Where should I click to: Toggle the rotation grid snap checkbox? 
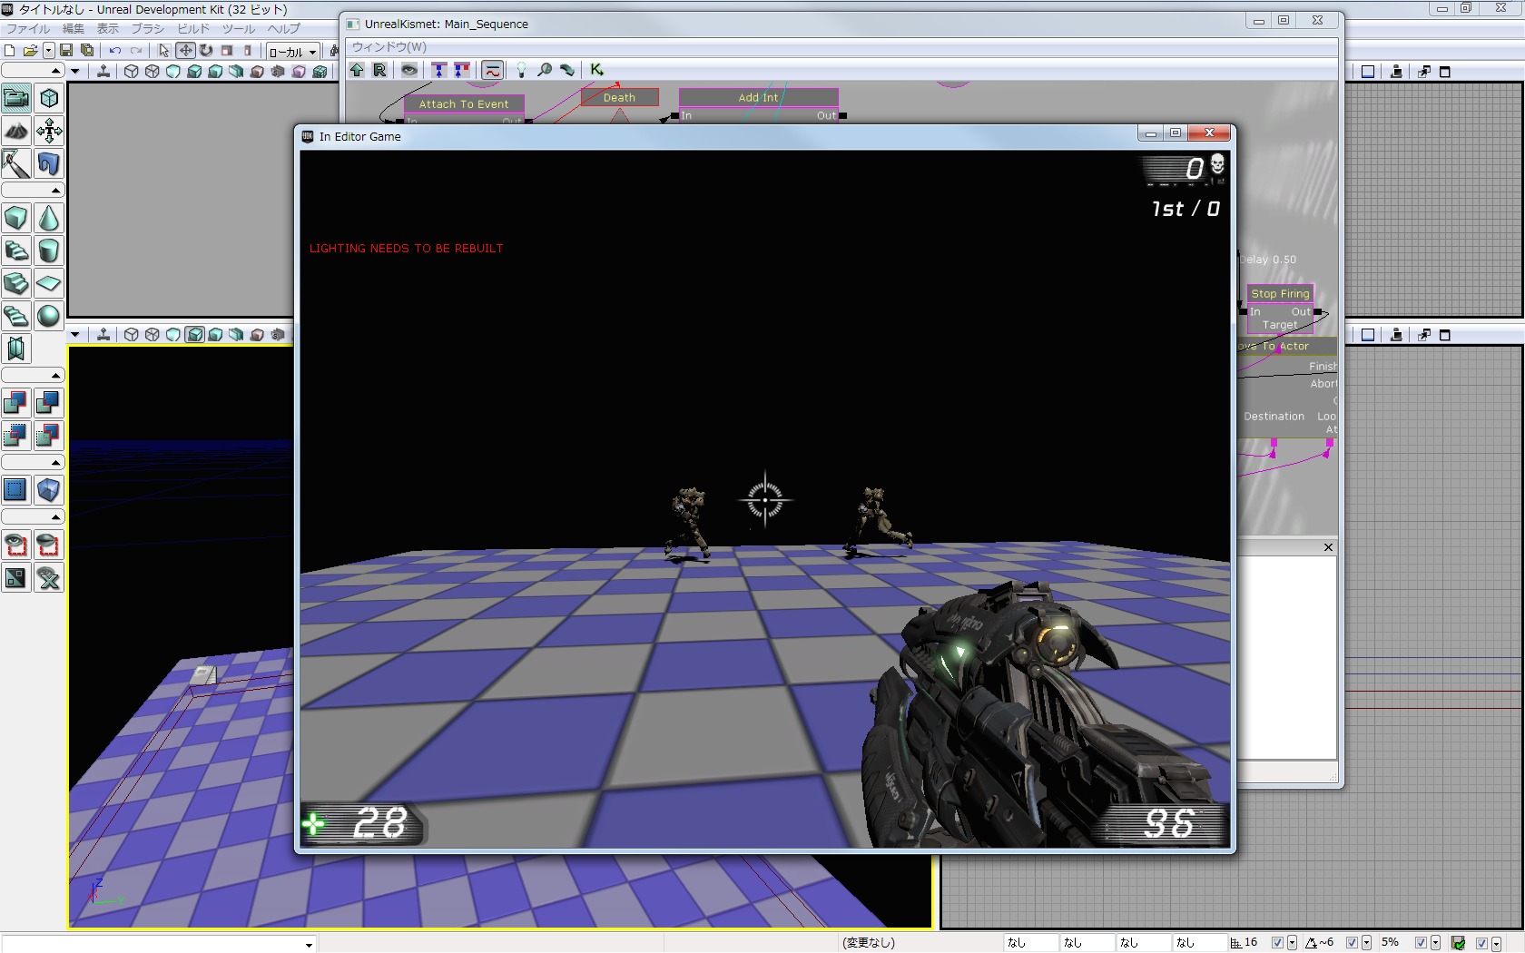point(1352,943)
